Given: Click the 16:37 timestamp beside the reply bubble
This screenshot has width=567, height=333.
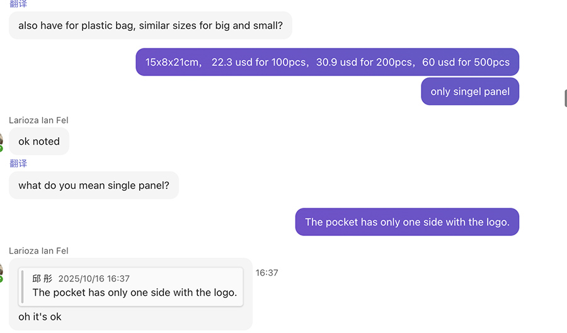Looking at the screenshot, I should (266, 273).
